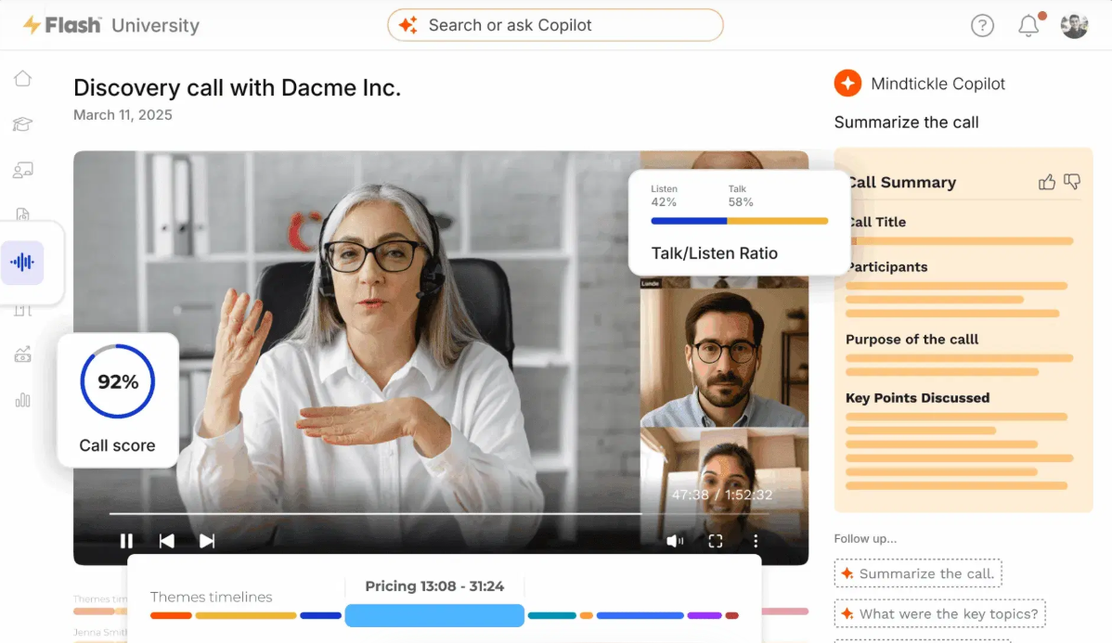
Task: Click the Mindtickle Copilot orange icon
Action: (848, 84)
